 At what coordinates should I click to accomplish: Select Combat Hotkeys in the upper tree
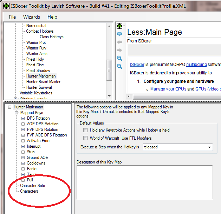click(x=40, y=31)
